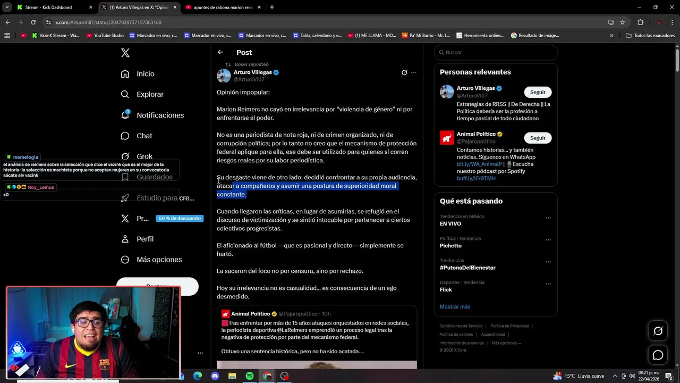Image resolution: width=680 pixels, height=383 pixels.
Task: Click Animal Político avatar in relevant people
Action: point(447,138)
